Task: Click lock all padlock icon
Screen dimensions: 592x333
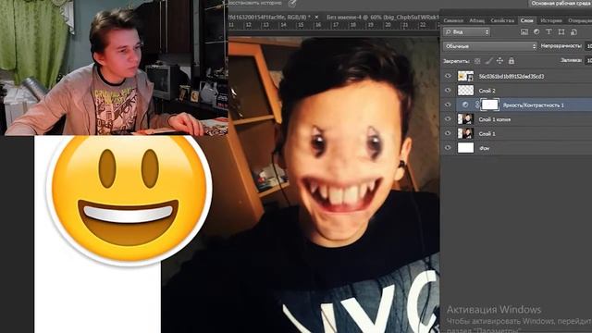Action: pyautogui.click(x=512, y=61)
